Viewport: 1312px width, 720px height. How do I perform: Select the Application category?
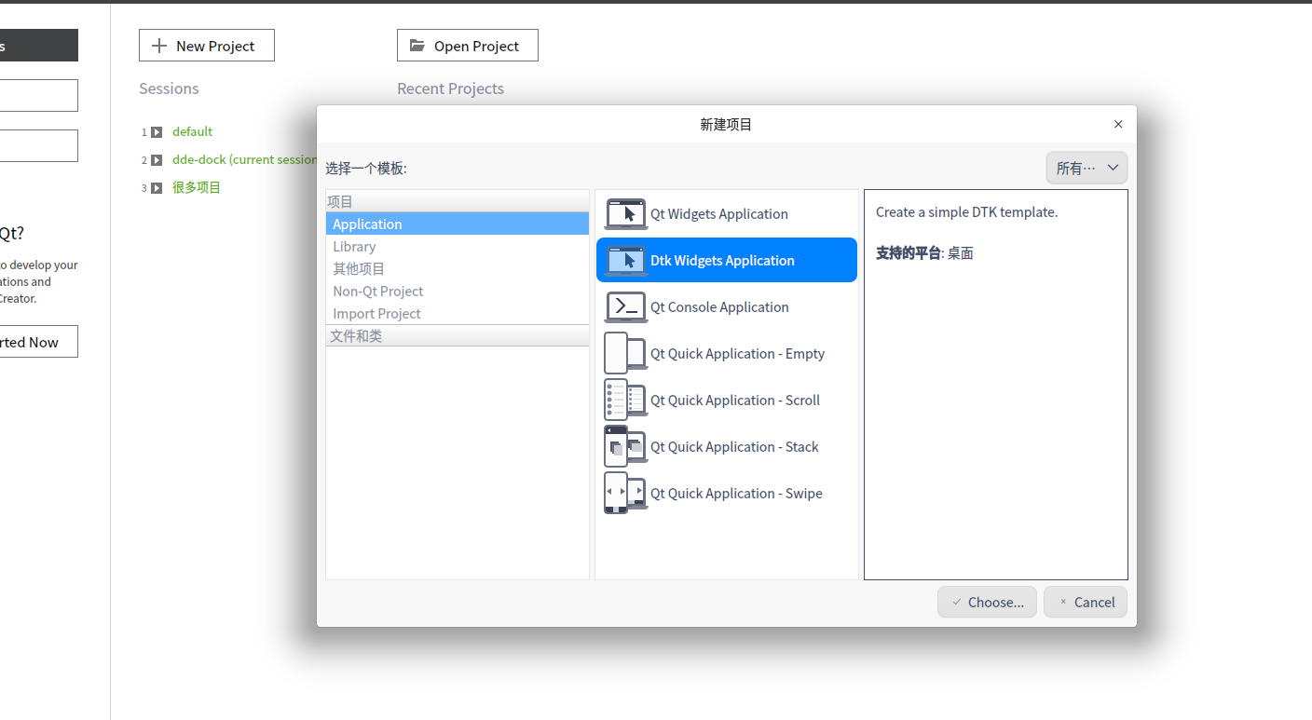click(458, 224)
